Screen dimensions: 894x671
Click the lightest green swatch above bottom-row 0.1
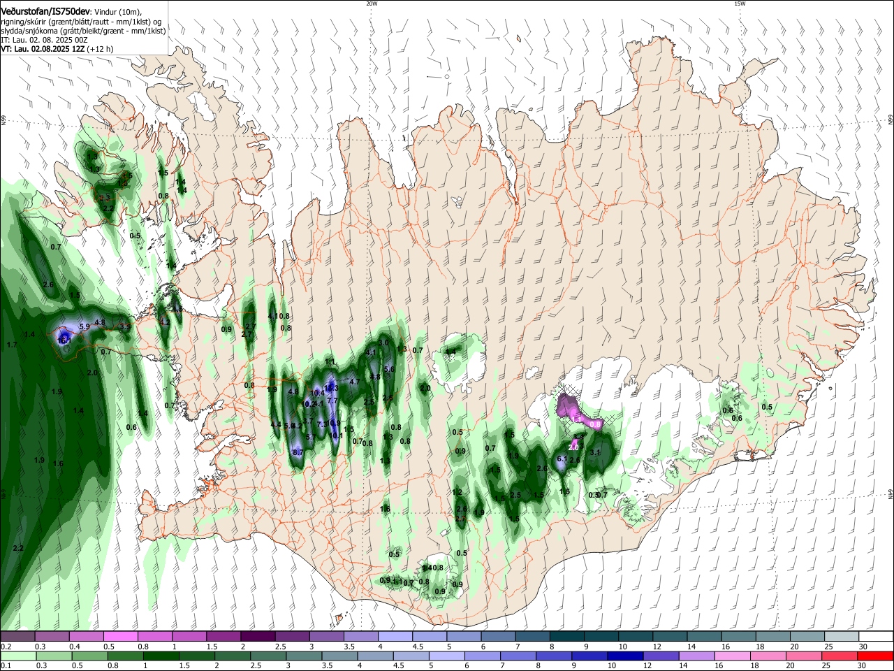pyautogui.click(x=17, y=656)
